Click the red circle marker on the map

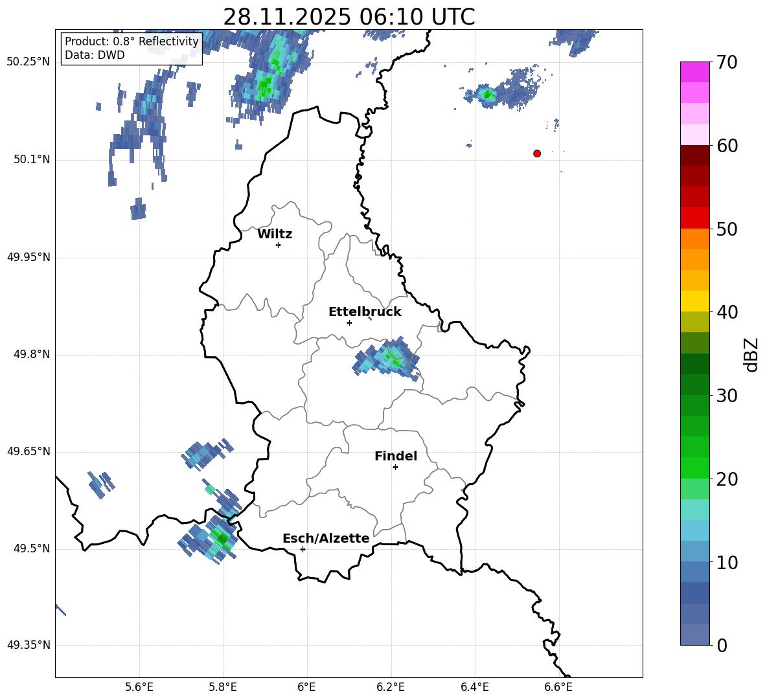tap(536, 153)
